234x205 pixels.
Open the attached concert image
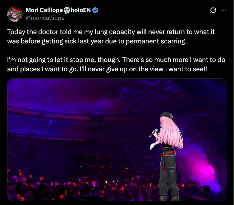coord(117,140)
